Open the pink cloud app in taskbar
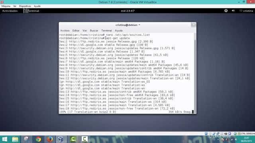The image size is (255, 143). coord(27,139)
